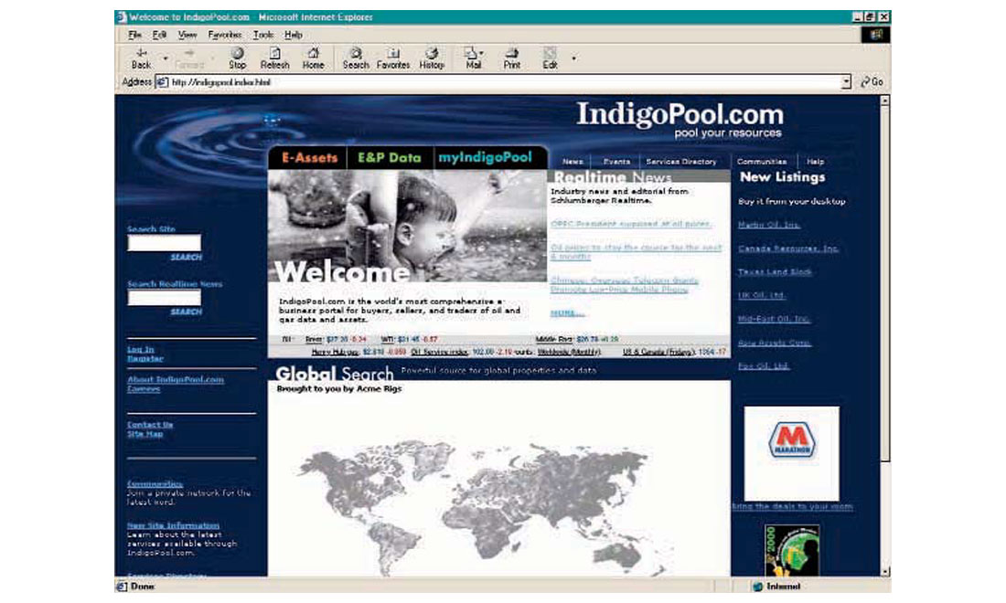The image size is (1006, 603).
Task: Open the Tools menu
Action: 263,35
